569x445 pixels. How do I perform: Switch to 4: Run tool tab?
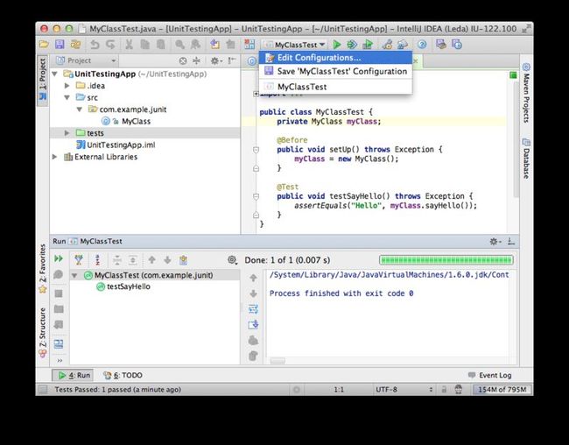point(74,375)
